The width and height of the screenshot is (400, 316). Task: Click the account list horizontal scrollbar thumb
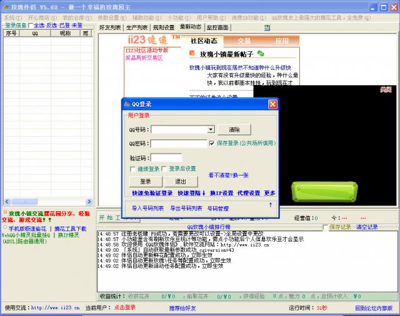click(25, 202)
